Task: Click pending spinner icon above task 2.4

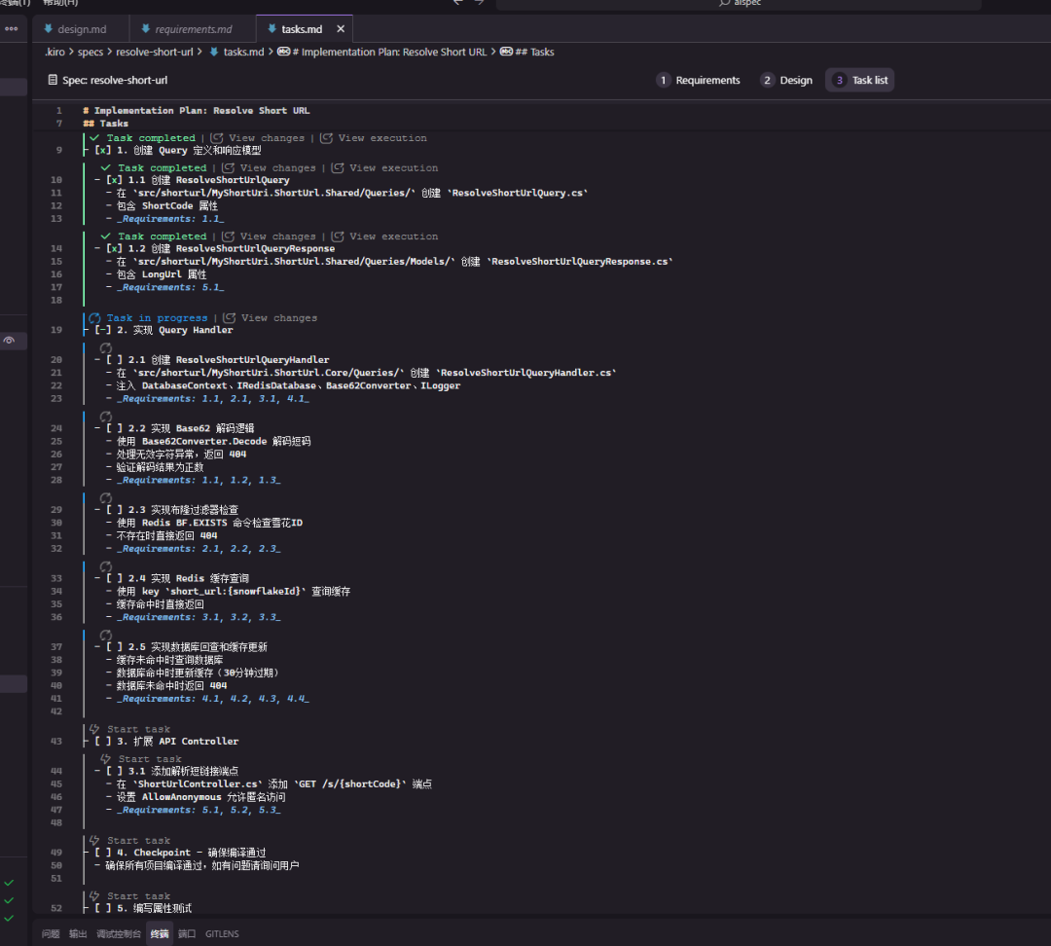Action: (106, 566)
